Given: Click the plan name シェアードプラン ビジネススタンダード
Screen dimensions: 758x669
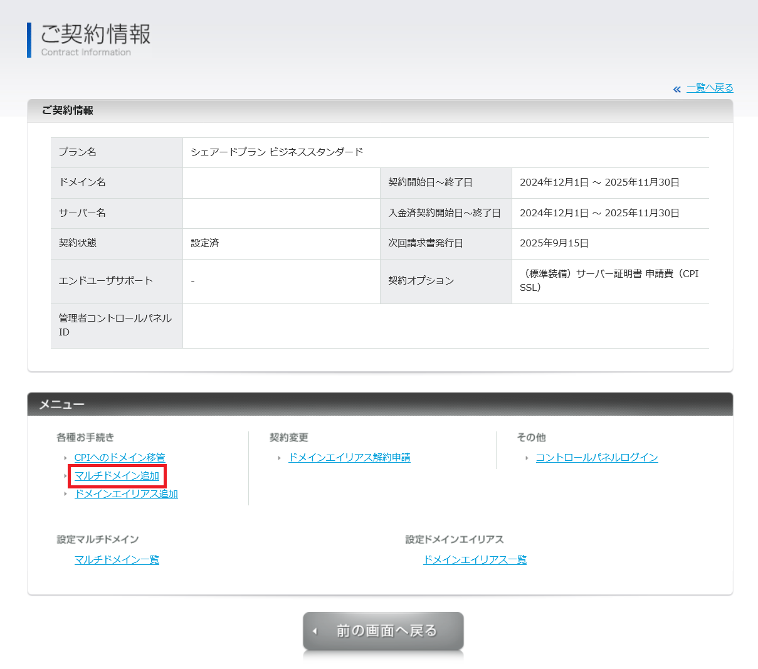Looking at the screenshot, I should coord(276,152).
